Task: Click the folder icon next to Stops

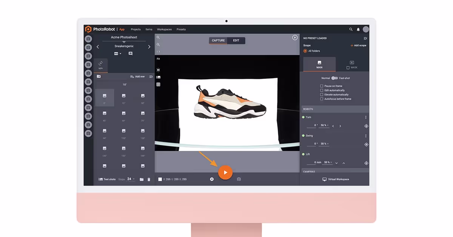Action: tap(142, 179)
